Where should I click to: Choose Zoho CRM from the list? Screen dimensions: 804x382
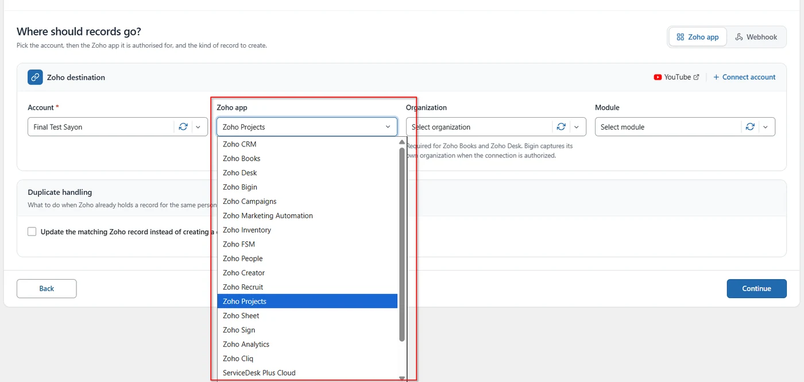click(x=307, y=144)
